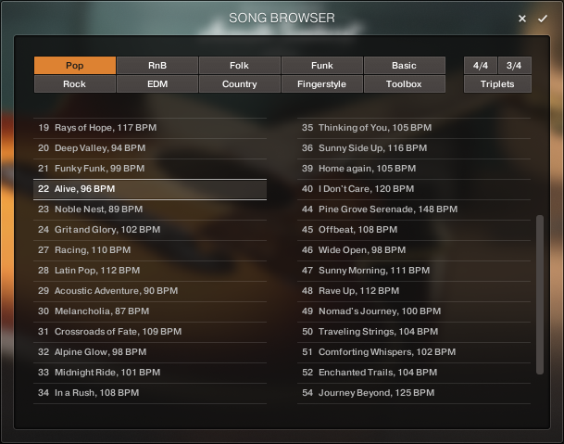564x444 pixels.
Task: Select song 28 Latin Pop, 112 BPM
Action: (x=150, y=271)
